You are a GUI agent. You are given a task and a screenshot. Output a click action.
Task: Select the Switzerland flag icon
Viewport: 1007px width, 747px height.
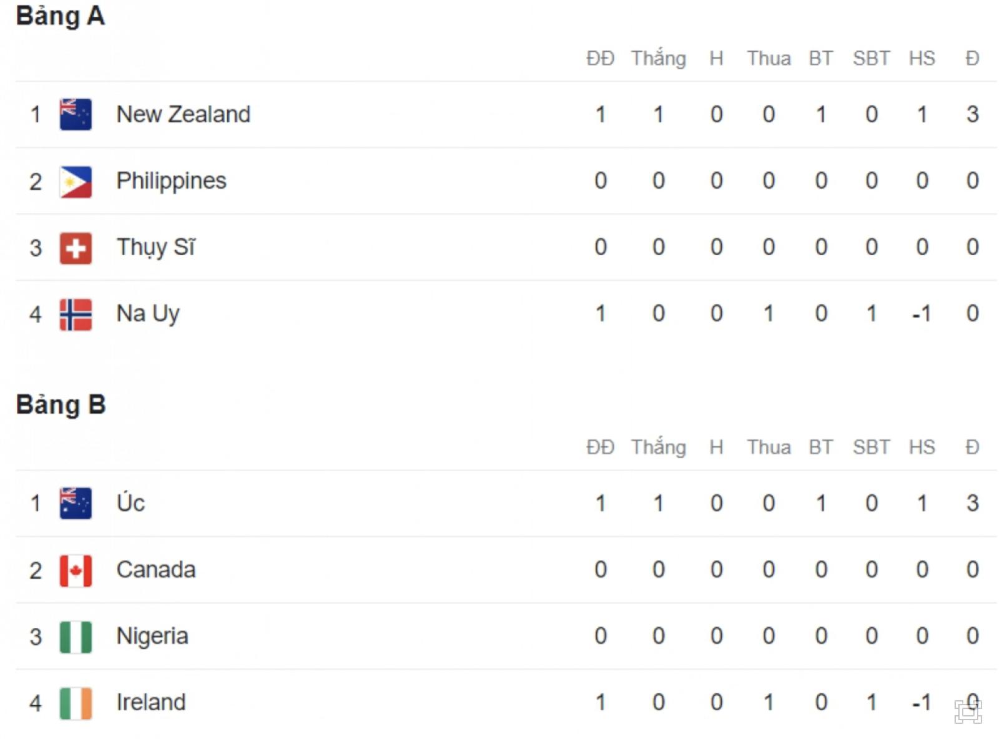(x=76, y=248)
